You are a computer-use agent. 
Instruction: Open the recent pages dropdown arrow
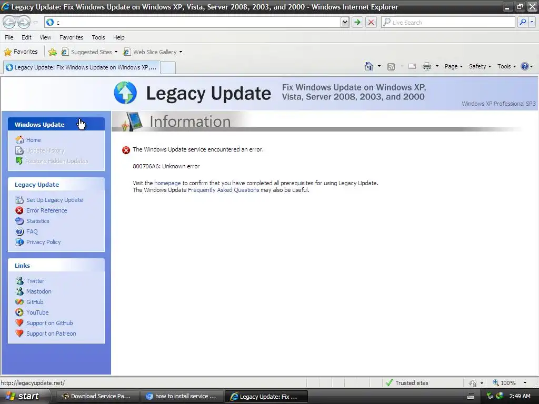click(x=35, y=23)
